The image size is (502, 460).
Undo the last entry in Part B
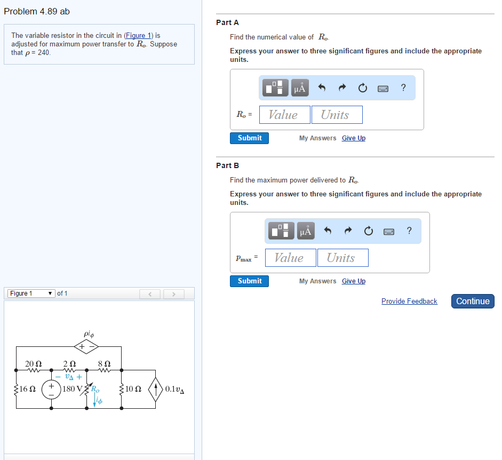[x=327, y=231]
